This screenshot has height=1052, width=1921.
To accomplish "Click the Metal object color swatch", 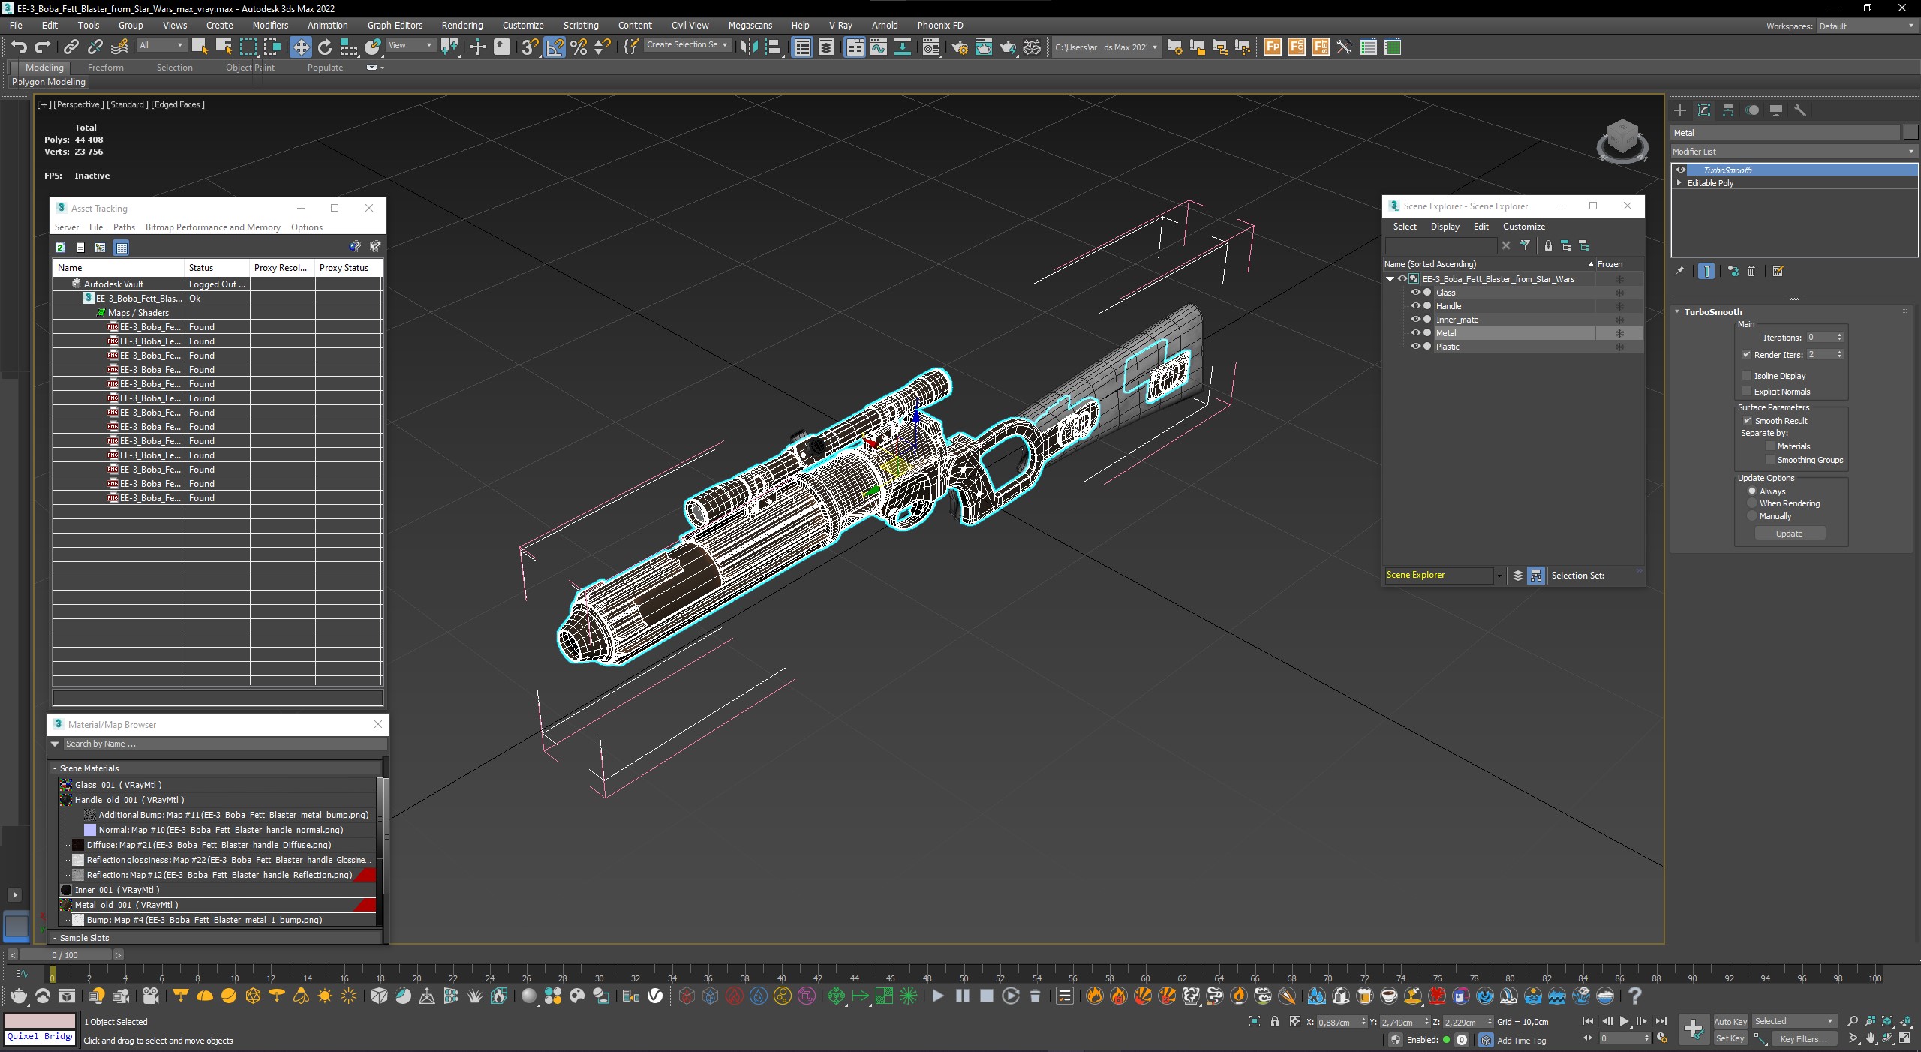I will point(1910,133).
